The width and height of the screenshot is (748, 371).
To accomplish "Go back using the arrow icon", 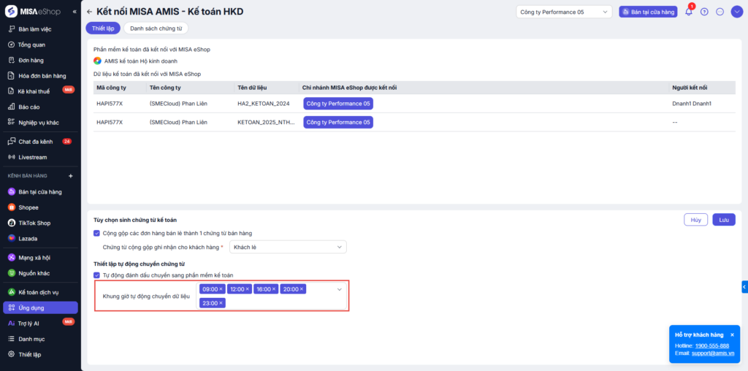I will coord(89,12).
